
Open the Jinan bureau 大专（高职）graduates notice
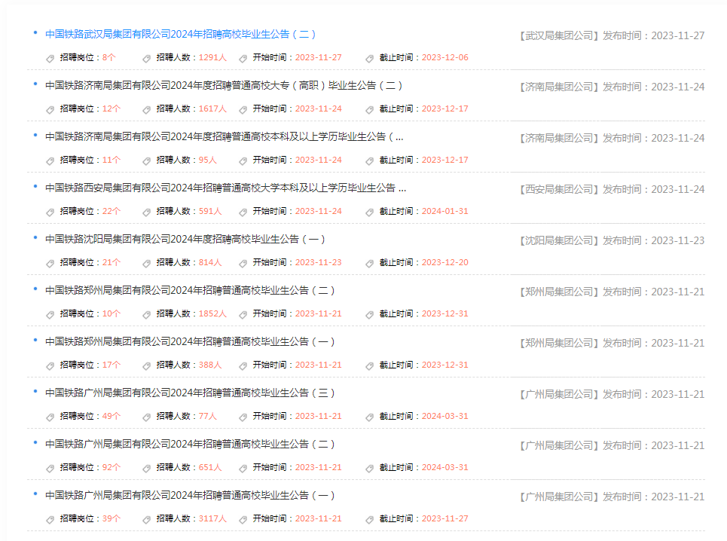[224, 86]
